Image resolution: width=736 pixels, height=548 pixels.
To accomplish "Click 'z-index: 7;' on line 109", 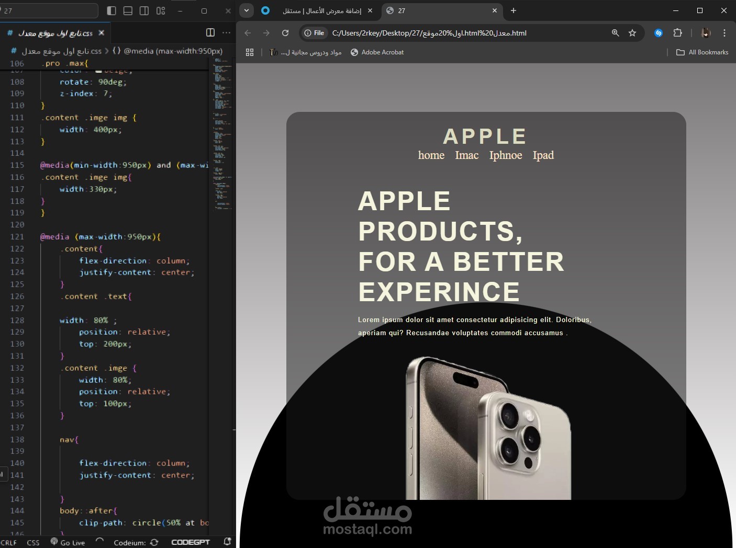I will coord(86,94).
